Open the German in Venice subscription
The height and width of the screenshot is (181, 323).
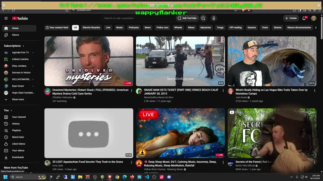pyautogui.click(x=19, y=73)
